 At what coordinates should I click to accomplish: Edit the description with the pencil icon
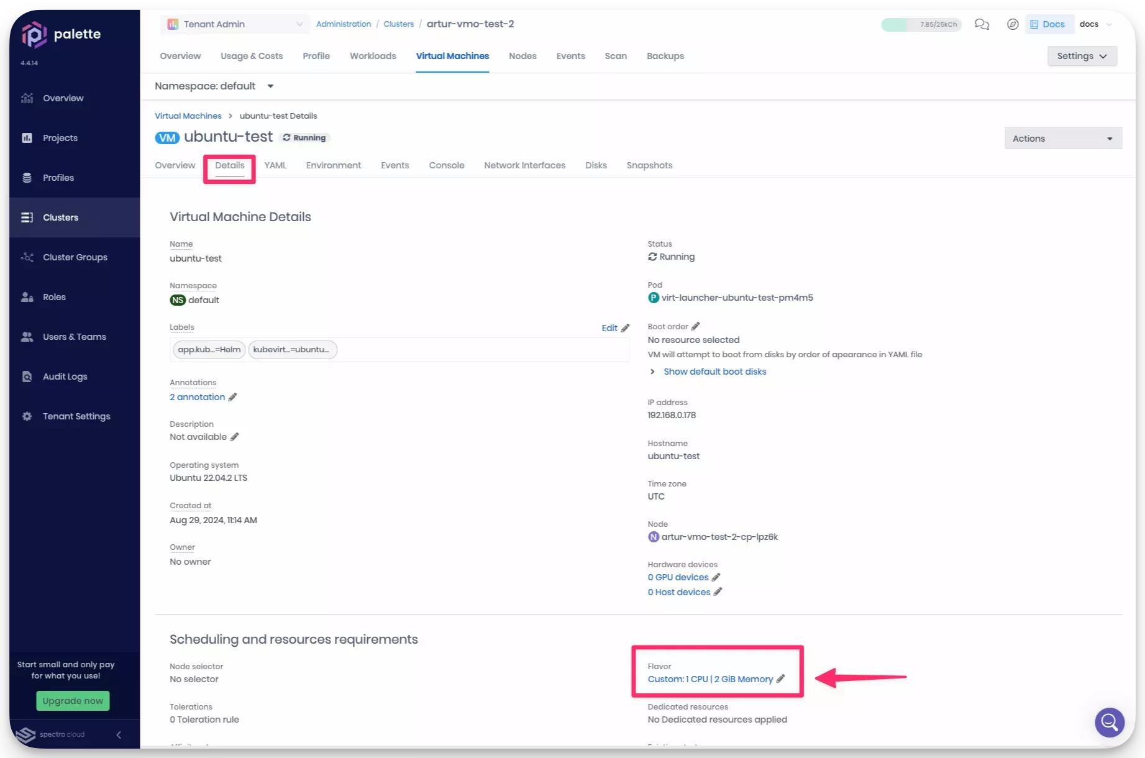coord(234,437)
